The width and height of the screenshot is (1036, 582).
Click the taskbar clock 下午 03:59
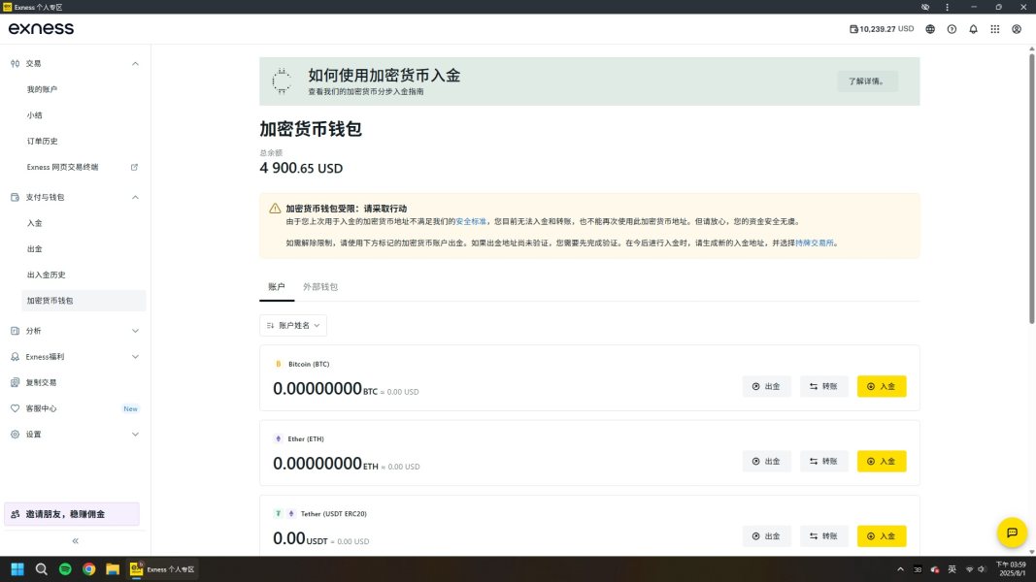(1010, 568)
